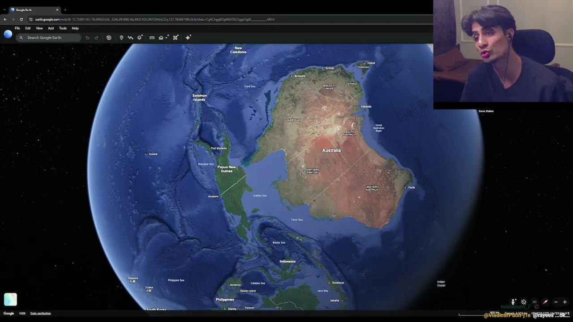The image size is (573, 322).
Task: Expand the map imagery tool dropdown arrow
Action: point(167,38)
